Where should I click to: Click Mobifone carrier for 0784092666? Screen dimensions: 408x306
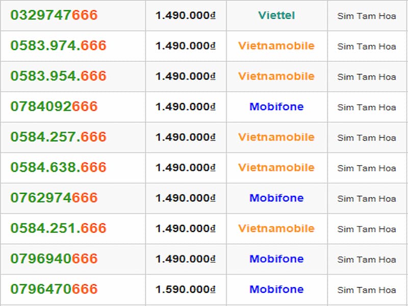(x=276, y=107)
